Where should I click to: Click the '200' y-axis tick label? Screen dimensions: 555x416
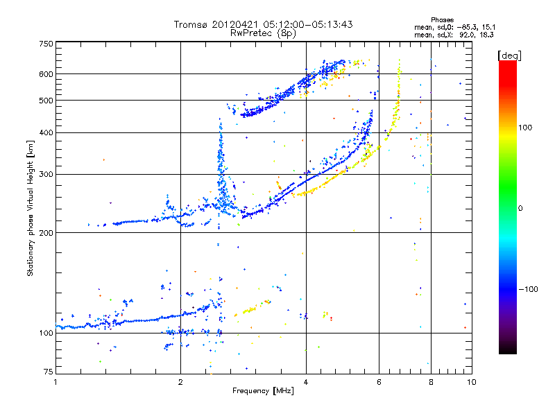coord(46,233)
